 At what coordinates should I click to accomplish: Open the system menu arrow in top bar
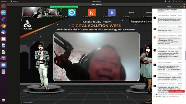[184, 1]
